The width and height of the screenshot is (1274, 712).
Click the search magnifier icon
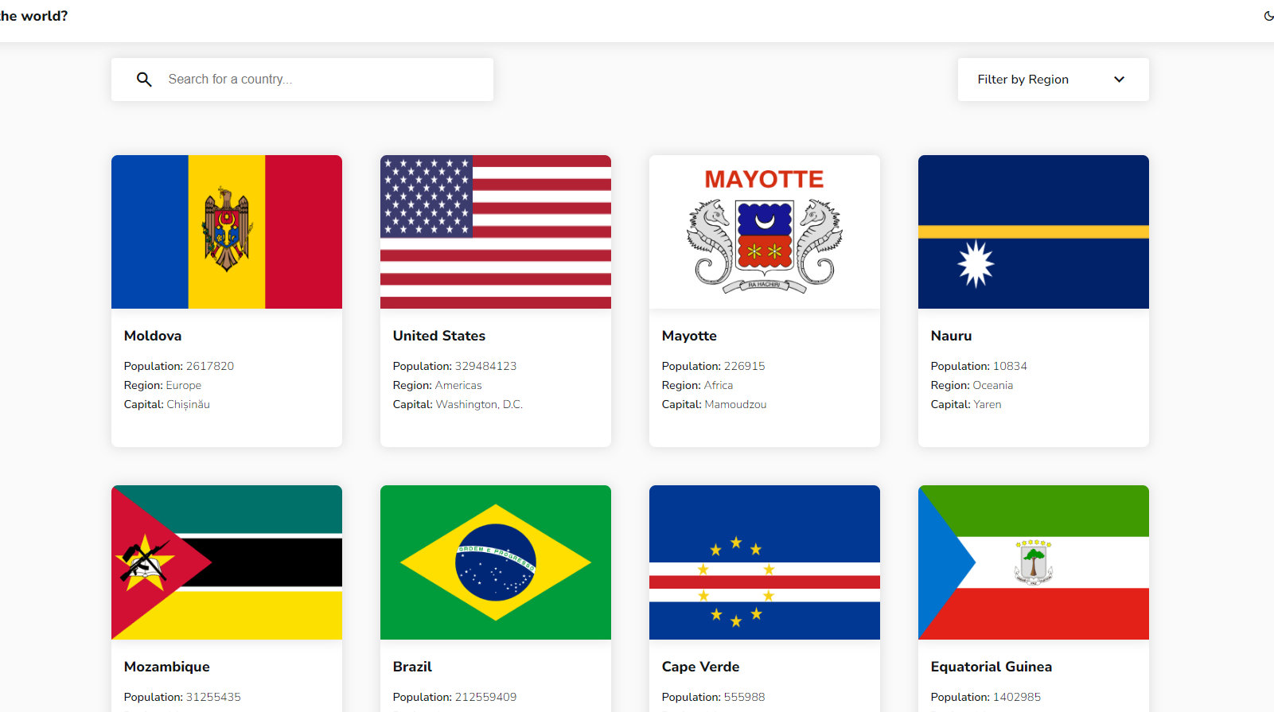(x=144, y=80)
